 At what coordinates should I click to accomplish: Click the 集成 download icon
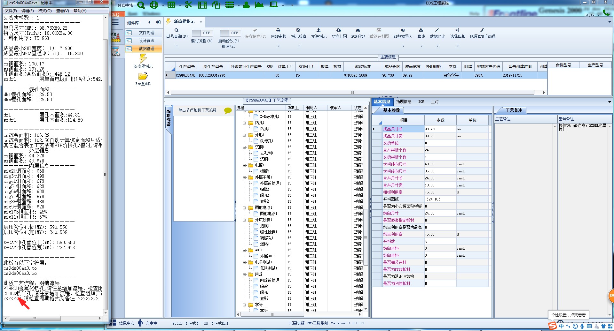[x=421, y=30]
